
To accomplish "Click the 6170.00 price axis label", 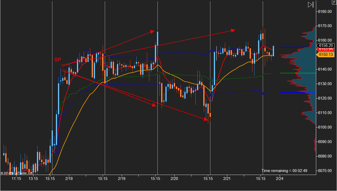I will pyautogui.click(x=325, y=26).
